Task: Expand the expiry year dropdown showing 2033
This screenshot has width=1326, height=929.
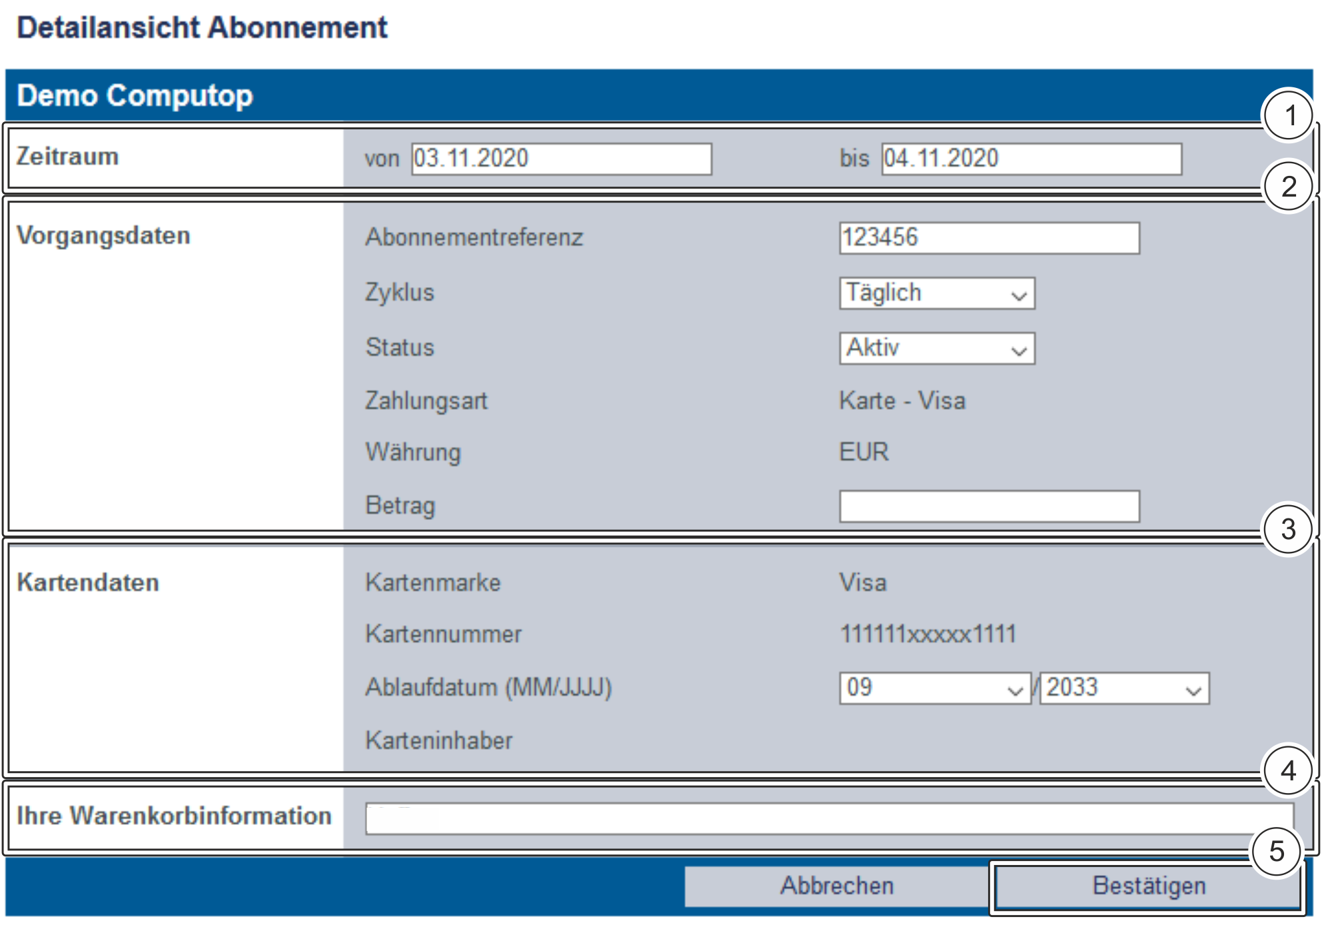Action: tap(1124, 688)
